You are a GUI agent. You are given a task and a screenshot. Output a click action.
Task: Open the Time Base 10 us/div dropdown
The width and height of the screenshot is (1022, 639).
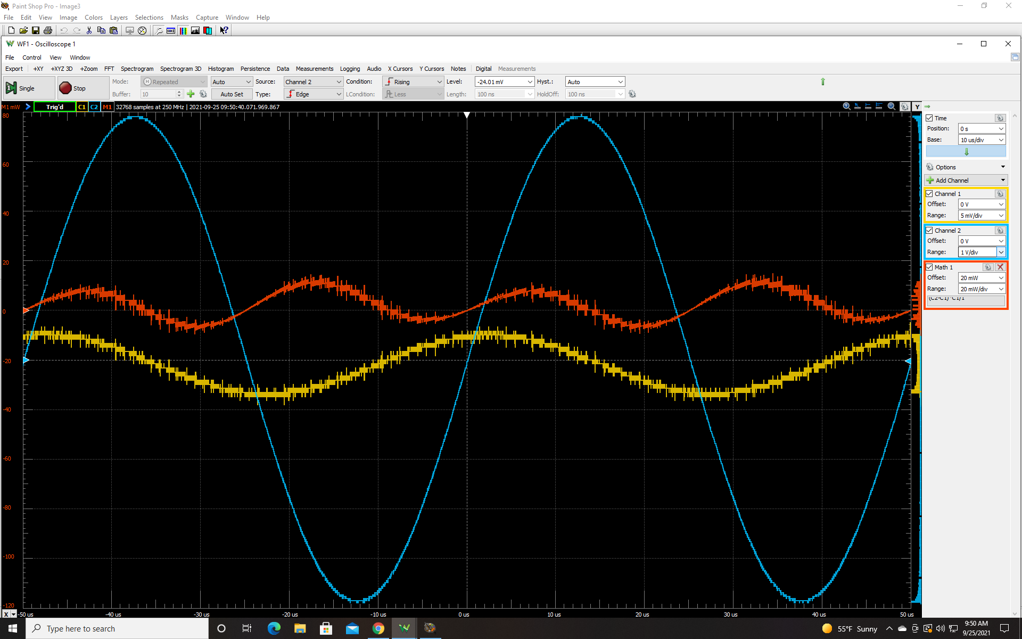(1001, 140)
